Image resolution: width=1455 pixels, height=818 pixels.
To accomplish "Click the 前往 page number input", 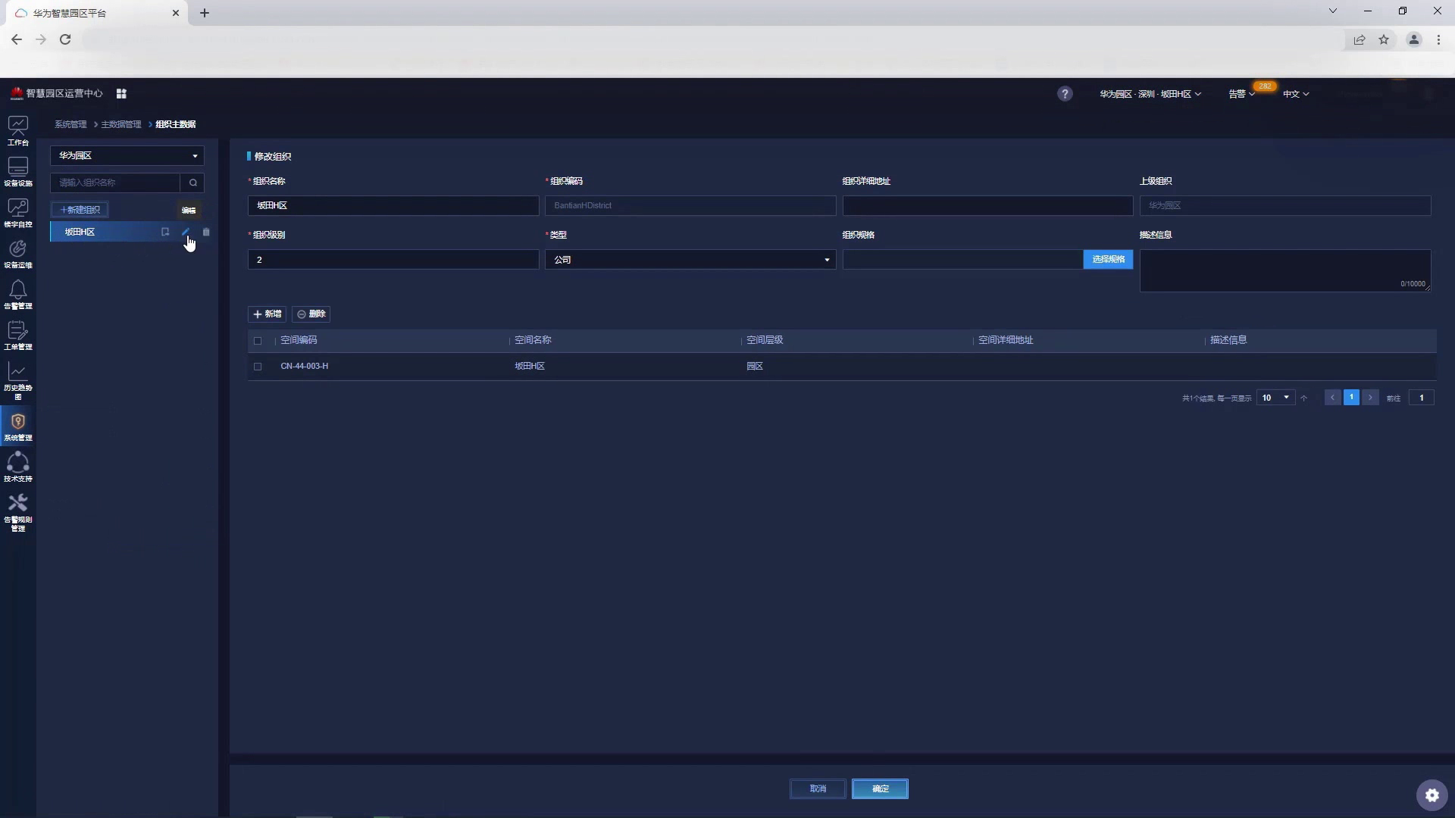I will tap(1421, 398).
